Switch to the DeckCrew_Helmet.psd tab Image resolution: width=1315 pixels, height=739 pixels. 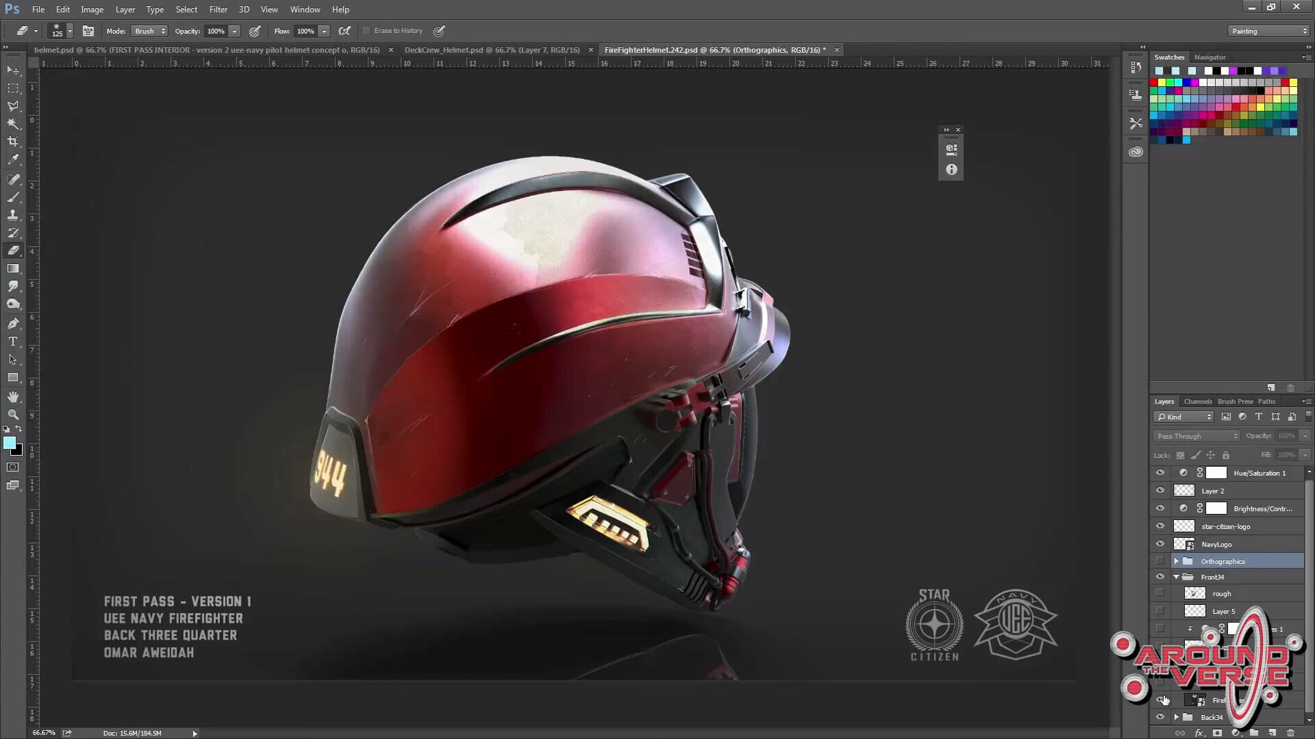(x=492, y=50)
